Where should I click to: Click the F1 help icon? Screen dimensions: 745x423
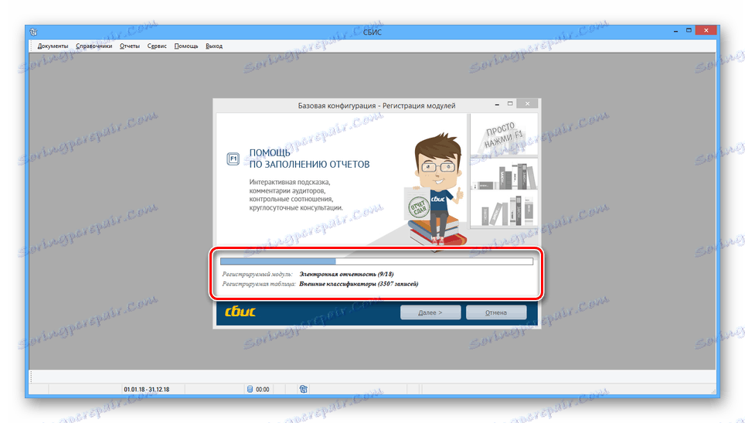233,159
